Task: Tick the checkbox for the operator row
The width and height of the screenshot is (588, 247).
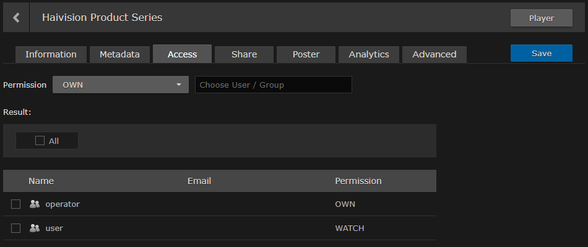Action: pos(16,204)
